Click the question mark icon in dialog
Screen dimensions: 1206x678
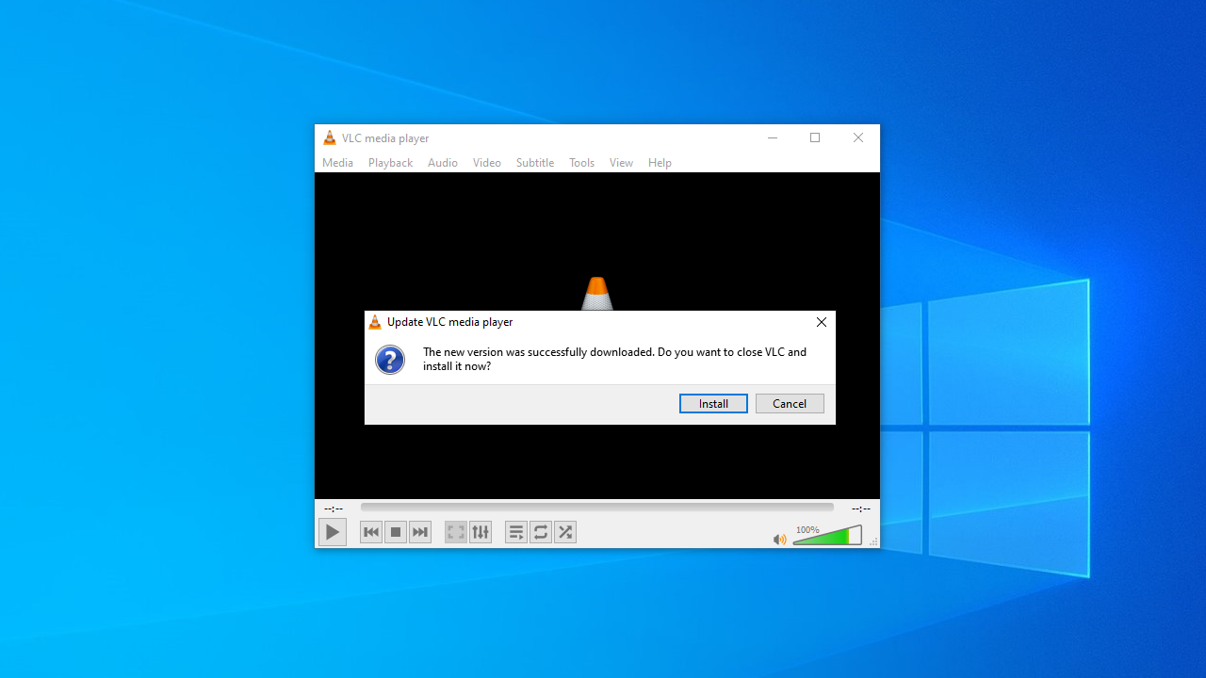tap(390, 360)
